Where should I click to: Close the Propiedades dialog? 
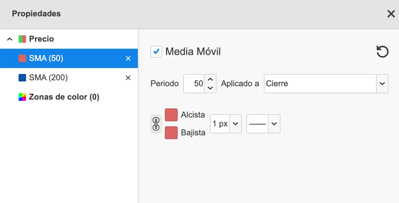391,14
